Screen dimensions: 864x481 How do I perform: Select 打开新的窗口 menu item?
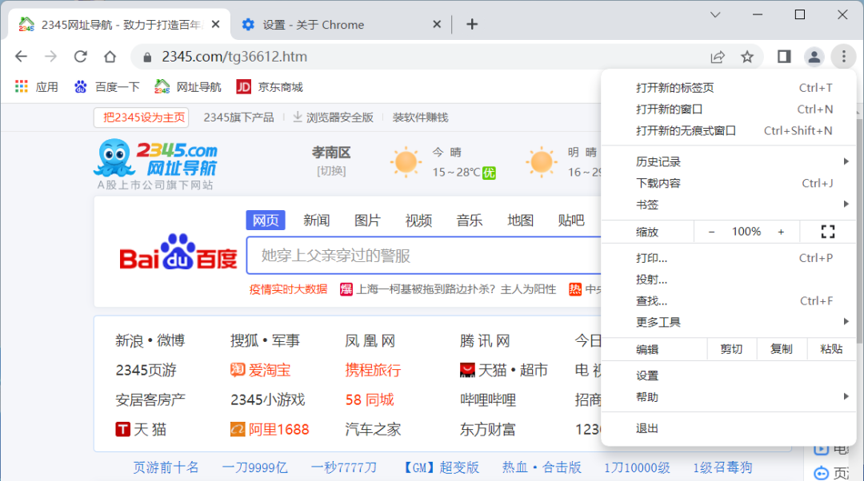[x=729, y=109]
